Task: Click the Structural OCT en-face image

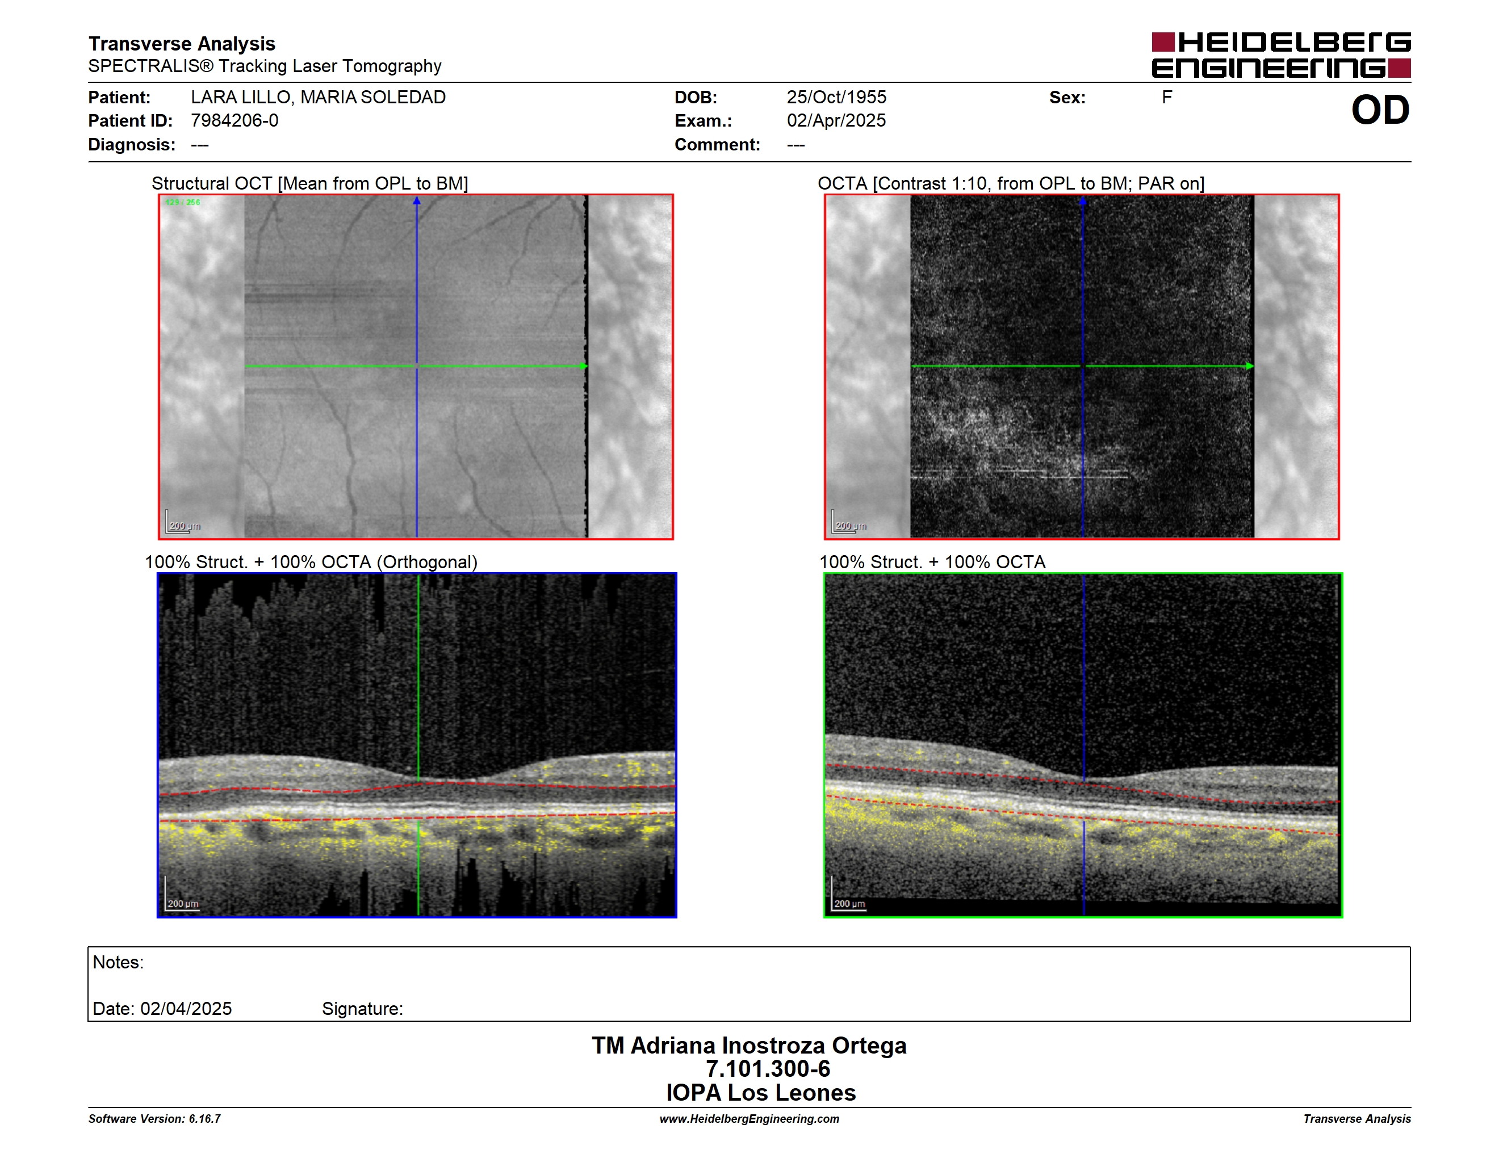Action: point(416,367)
